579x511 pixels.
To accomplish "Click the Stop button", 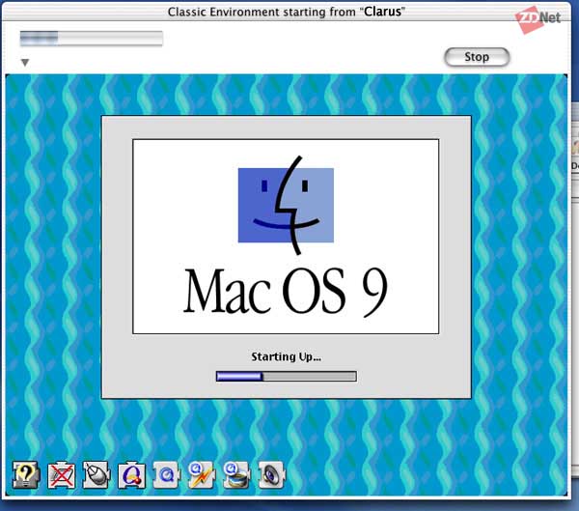I will click(x=477, y=57).
